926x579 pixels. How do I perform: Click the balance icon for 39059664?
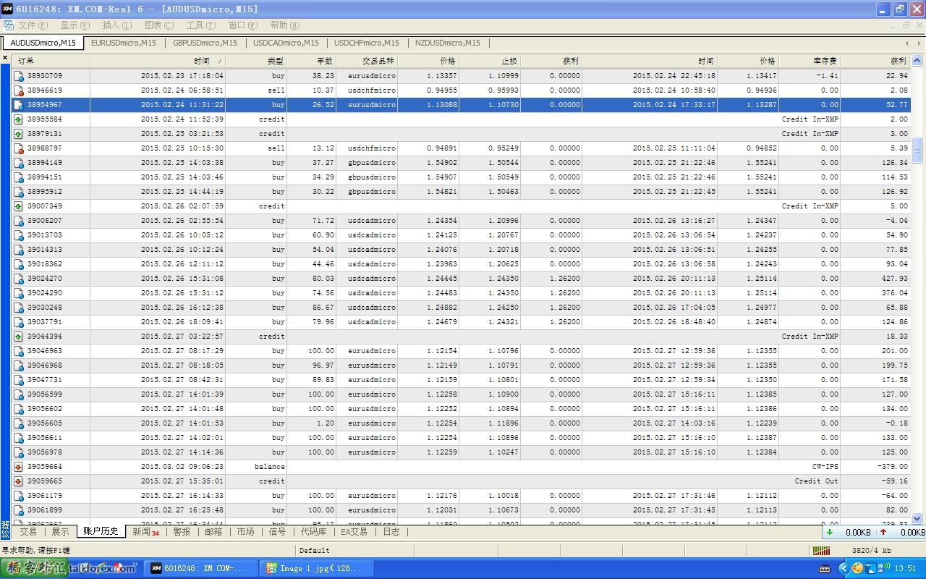pos(19,467)
